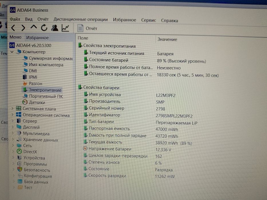267x200 pixels.
Task: Select Разгон with the flame icon
Action: (x=33, y=83)
